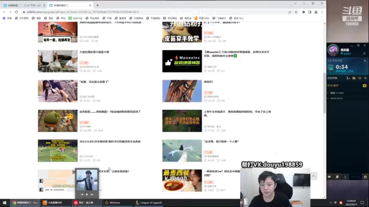Open the League bug report icon
The width and height of the screenshot is (369, 207).
coord(365,177)
